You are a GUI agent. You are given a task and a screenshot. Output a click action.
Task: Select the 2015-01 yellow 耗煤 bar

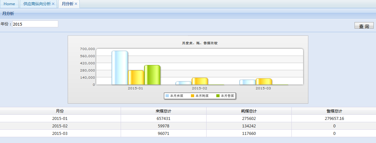tap(136, 77)
